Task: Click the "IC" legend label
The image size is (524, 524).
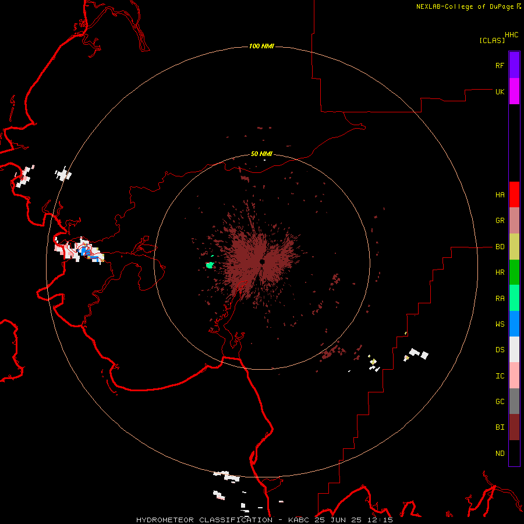Action: pyautogui.click(x=500, y=376)
